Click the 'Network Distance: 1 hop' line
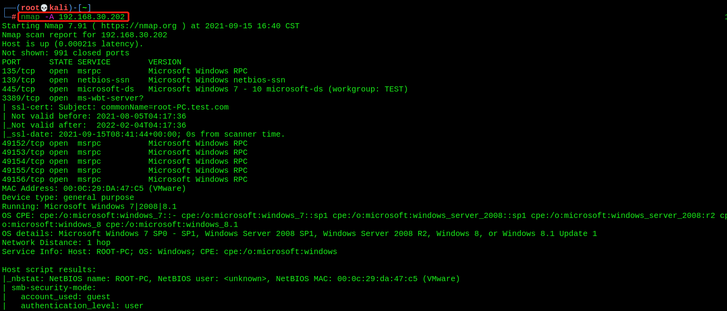727x311 pixels. (x=56, y=243)
